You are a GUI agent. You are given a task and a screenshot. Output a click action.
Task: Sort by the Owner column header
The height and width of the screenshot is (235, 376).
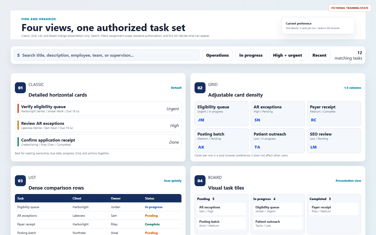[116, 198]
